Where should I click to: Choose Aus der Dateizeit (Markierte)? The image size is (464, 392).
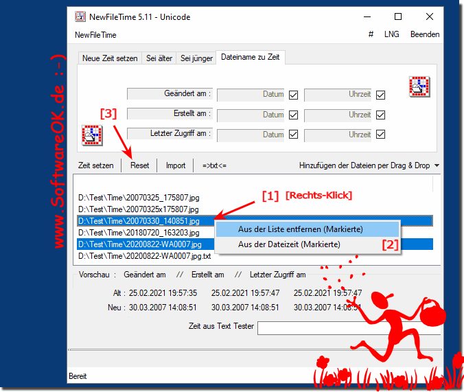click(x=308, y=244)
